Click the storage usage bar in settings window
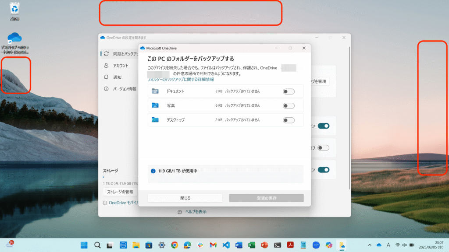The width and height of the screenshot is (449, 252). (120, 177)
